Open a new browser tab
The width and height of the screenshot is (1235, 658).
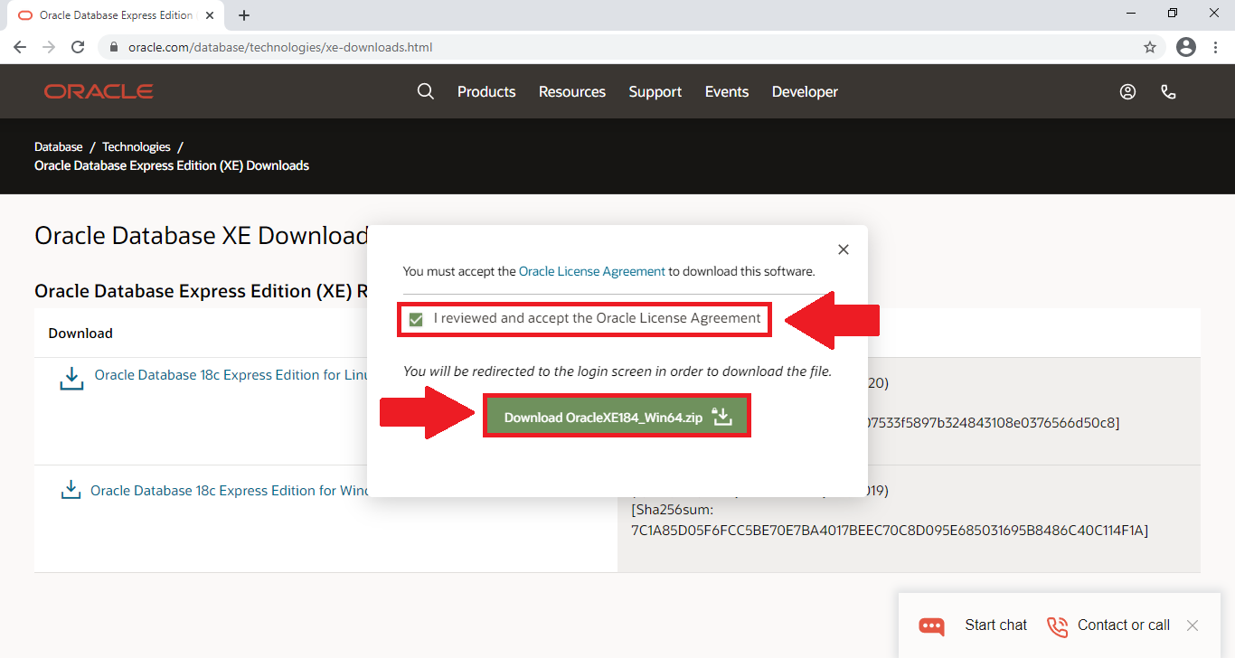tap(244, 15)
